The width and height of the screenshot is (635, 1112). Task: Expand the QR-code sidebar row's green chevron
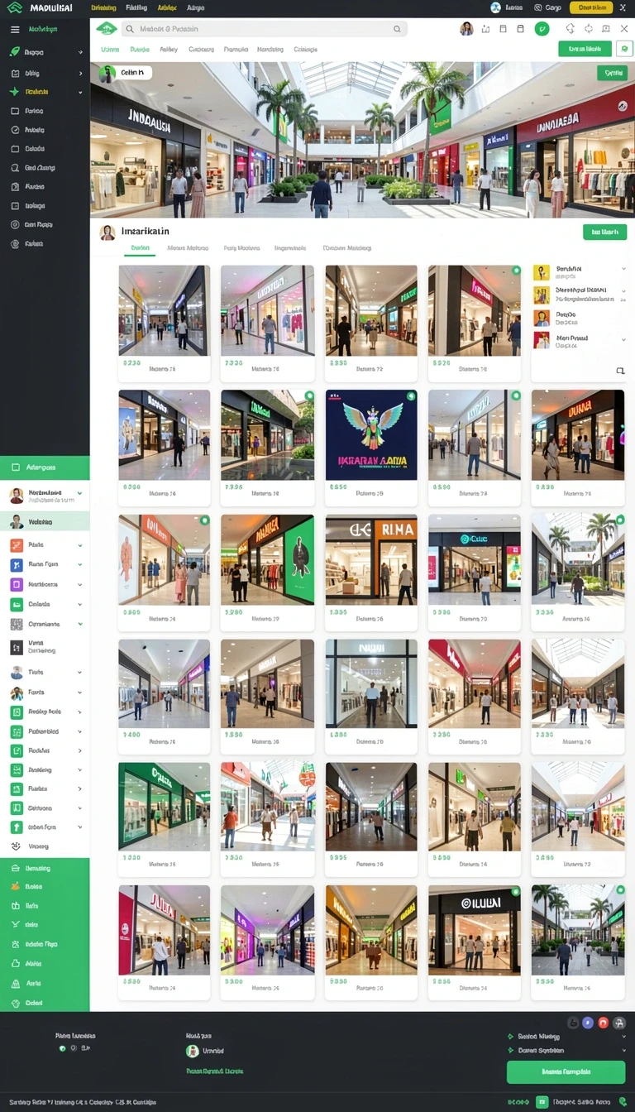(x=80, y=624)
